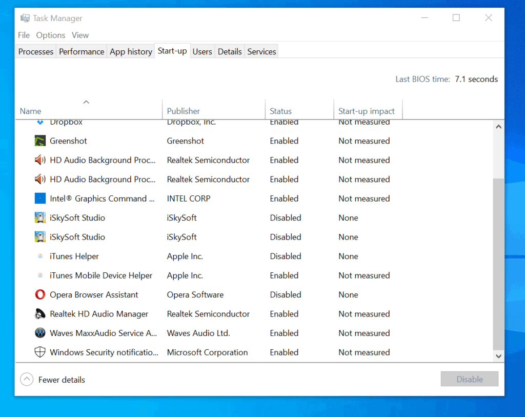Select the Intel Graphics Command Center icon
This screenshot has width=525, height=417.
[41, 198]
